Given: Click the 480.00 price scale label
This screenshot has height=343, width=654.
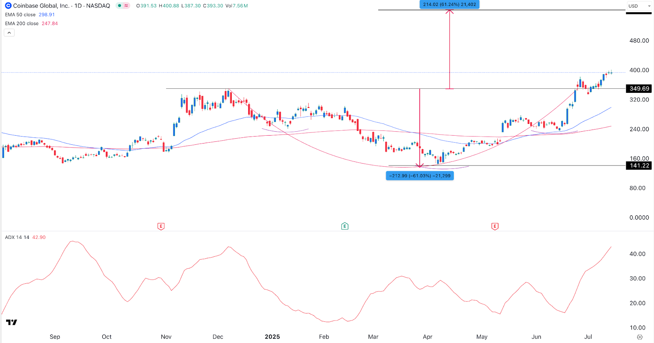Looking at the screenshot, I should pos(639,41).
